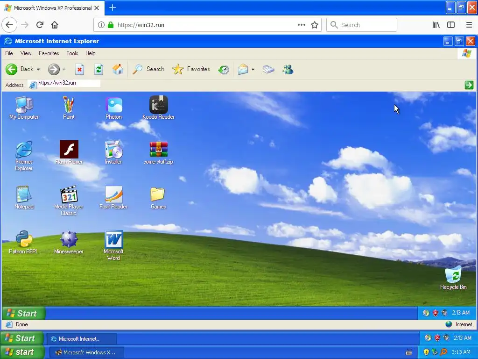Click the security shield tray icon

point(426,352)
